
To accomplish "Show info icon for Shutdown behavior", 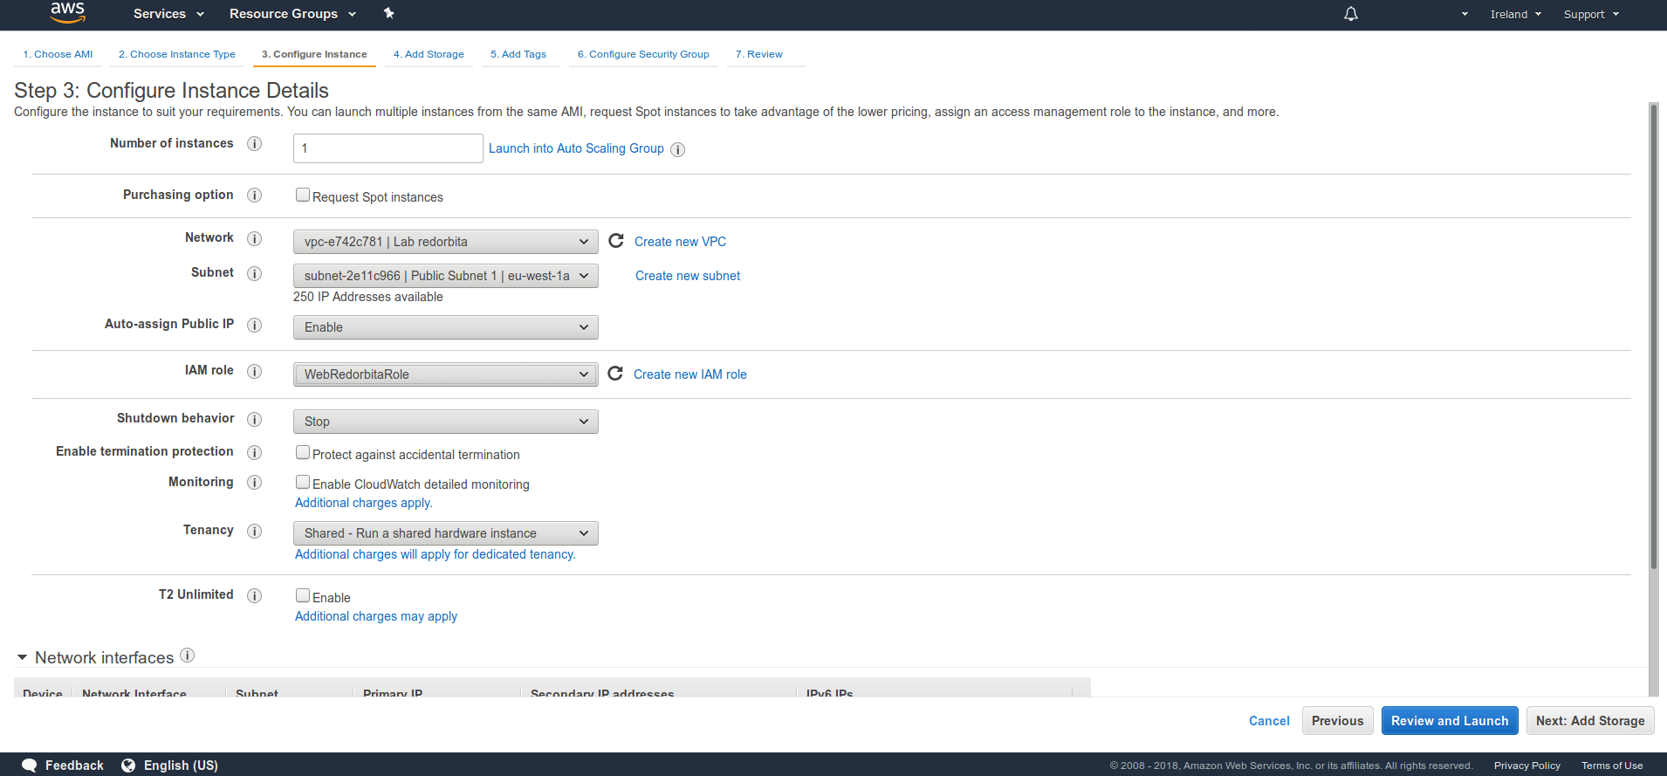I will pyautogui.click(x=255, y=419).
